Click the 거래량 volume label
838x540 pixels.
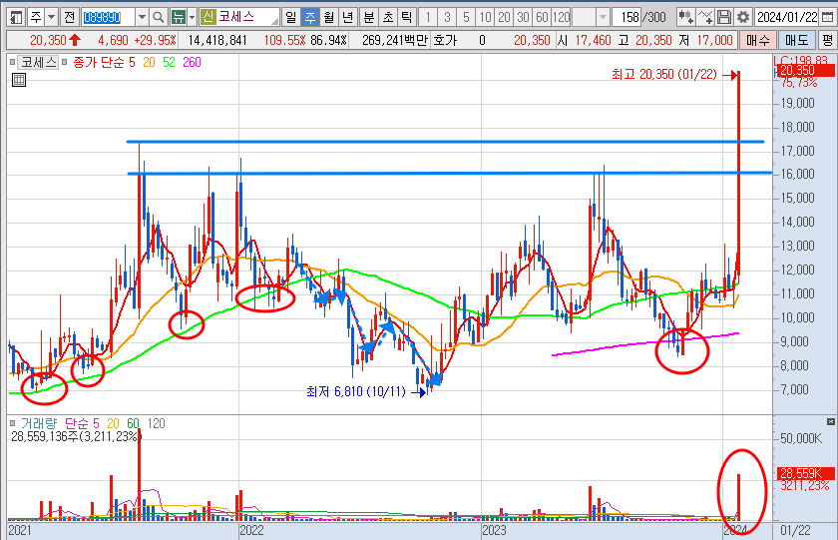pos(39,423)
